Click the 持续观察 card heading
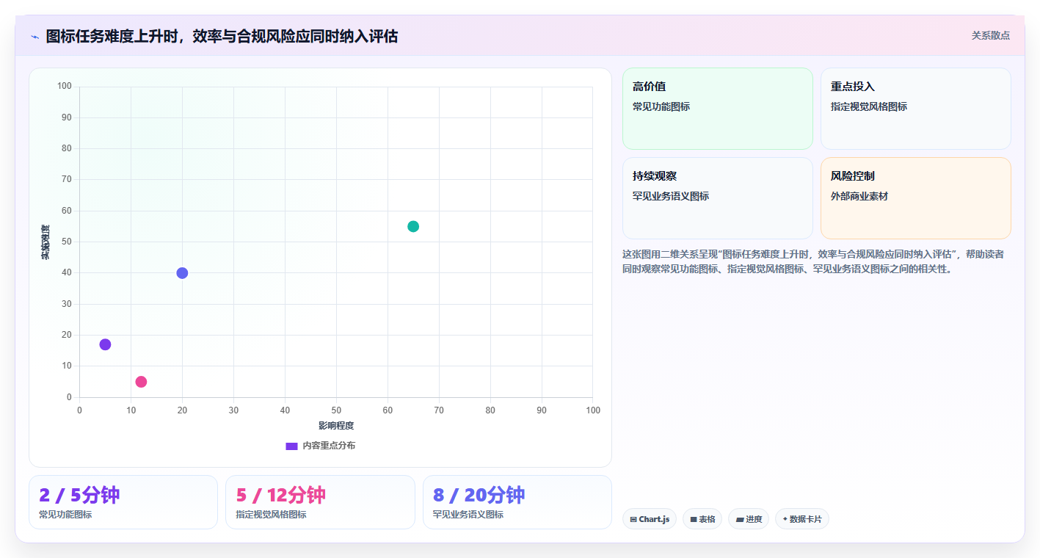The width and height of the screenshot is (1040, 558). [x=655, y=176]
